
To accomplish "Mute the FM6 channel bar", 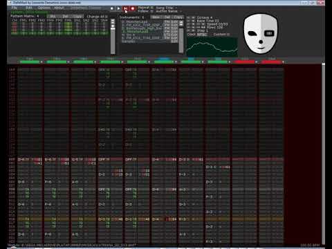I will click(x=164, y=62).
